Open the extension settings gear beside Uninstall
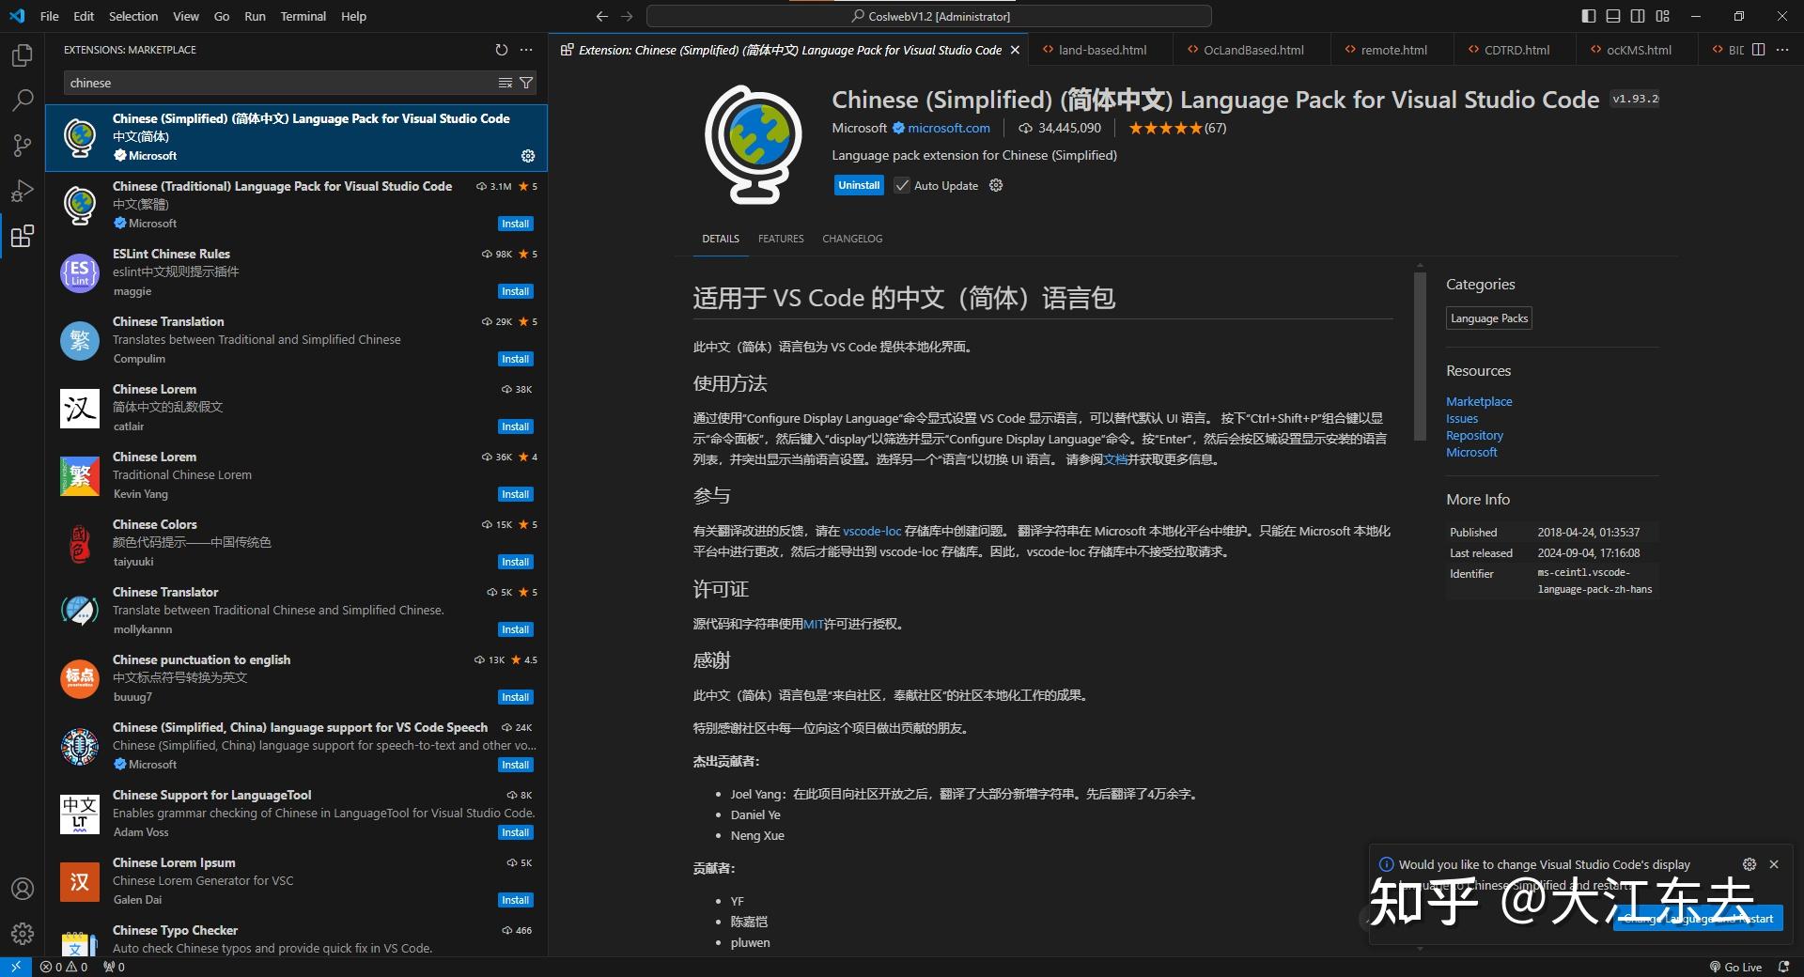 (x=995, y=185)
